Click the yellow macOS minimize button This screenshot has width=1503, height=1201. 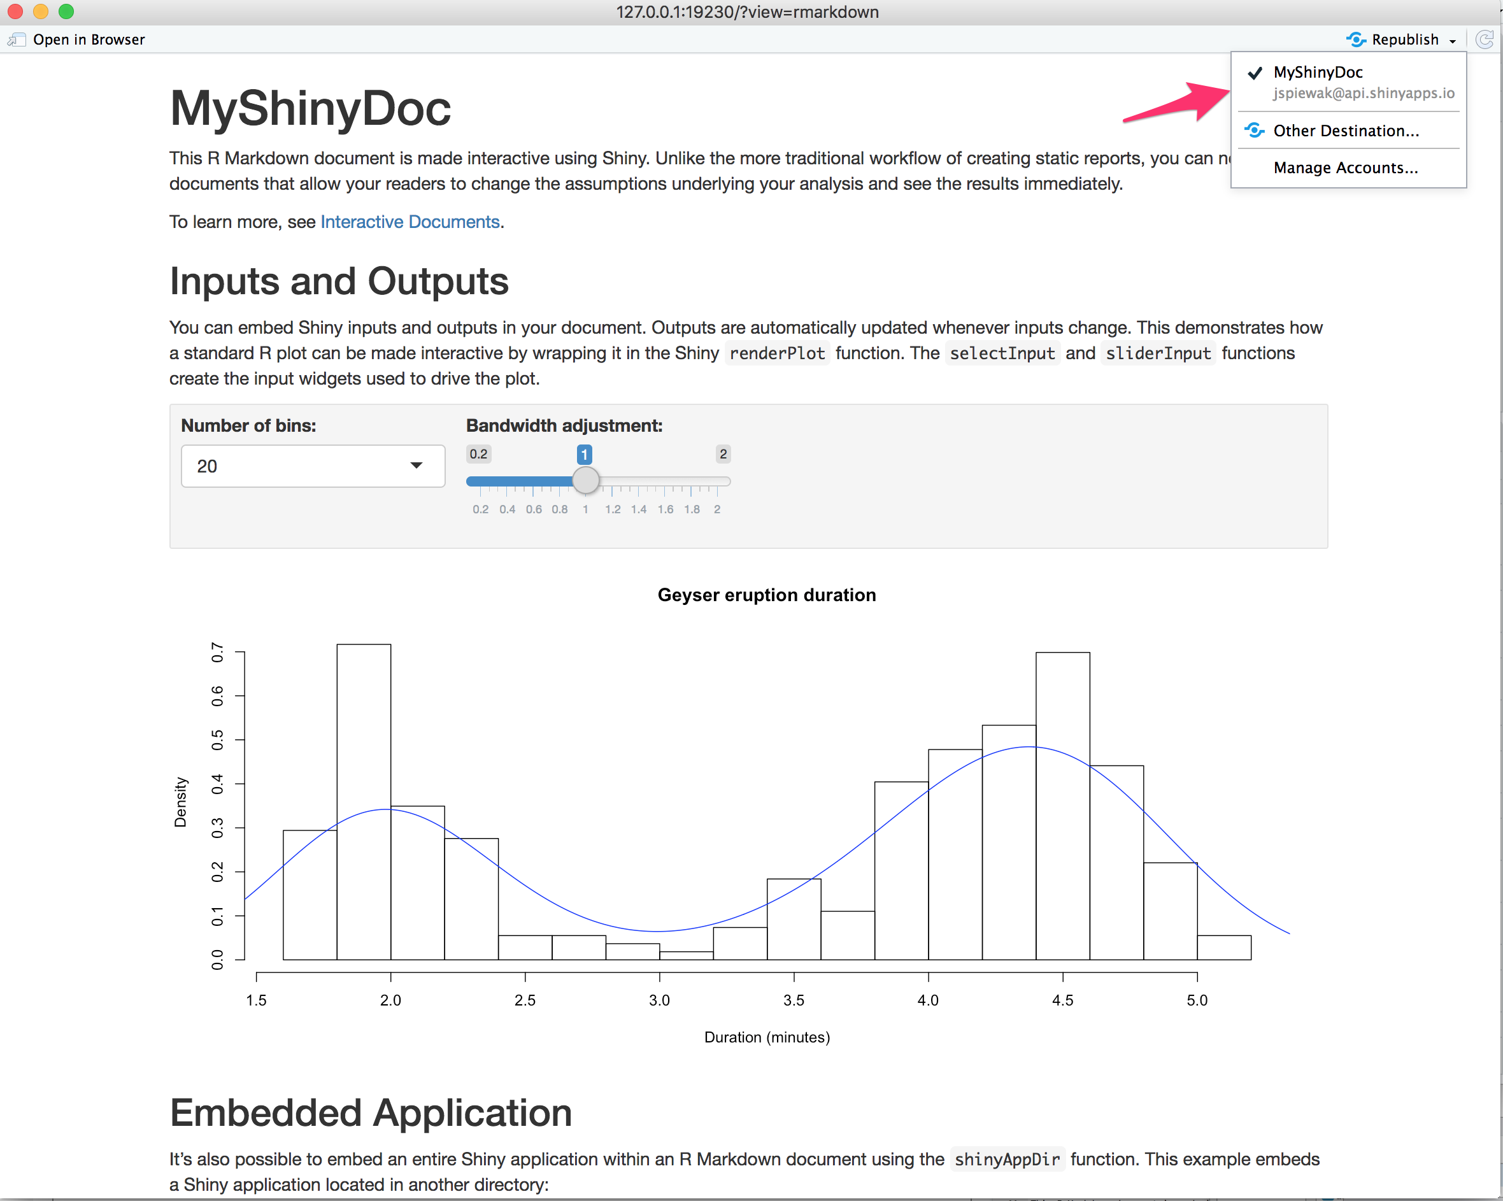(x=40, y=12)
